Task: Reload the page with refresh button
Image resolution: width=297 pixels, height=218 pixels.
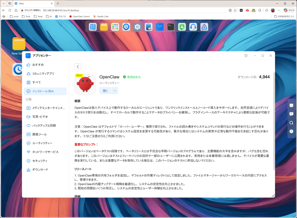Action: [10, 10]
